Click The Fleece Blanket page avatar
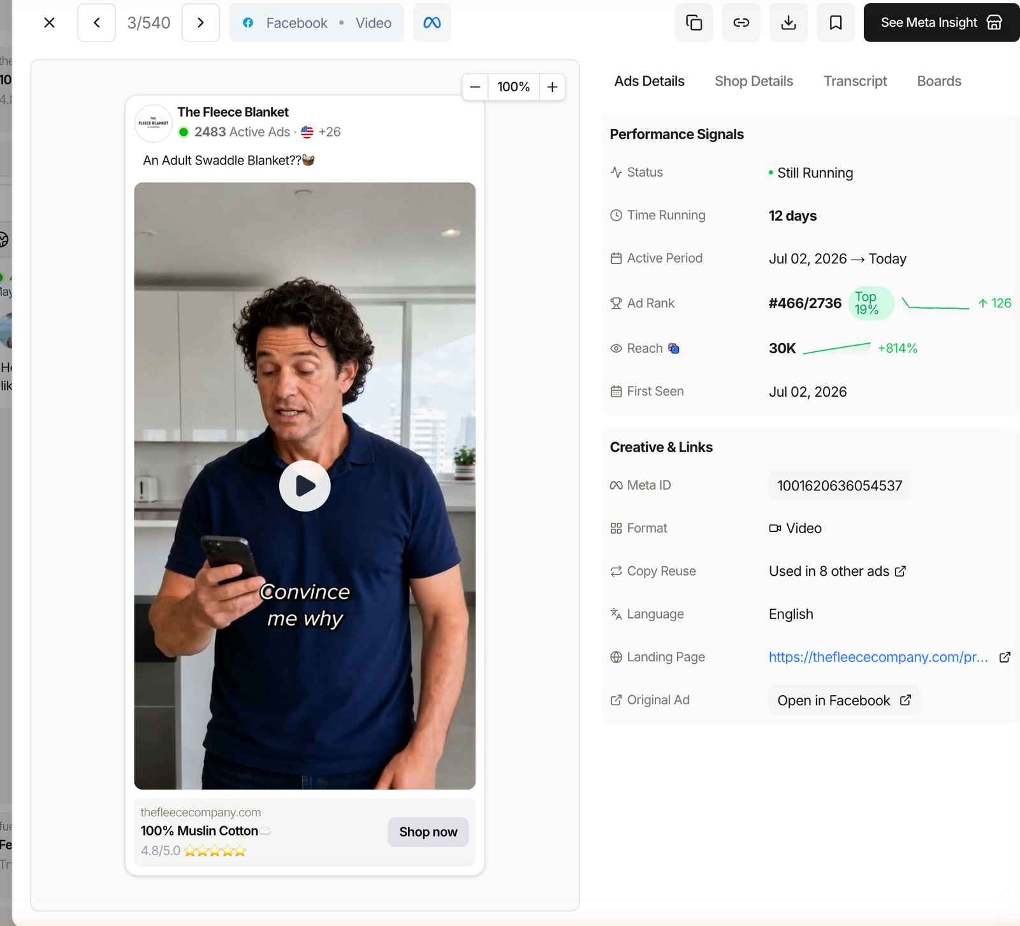Viewport: 1020px width, 926px height. pos(153,123)
